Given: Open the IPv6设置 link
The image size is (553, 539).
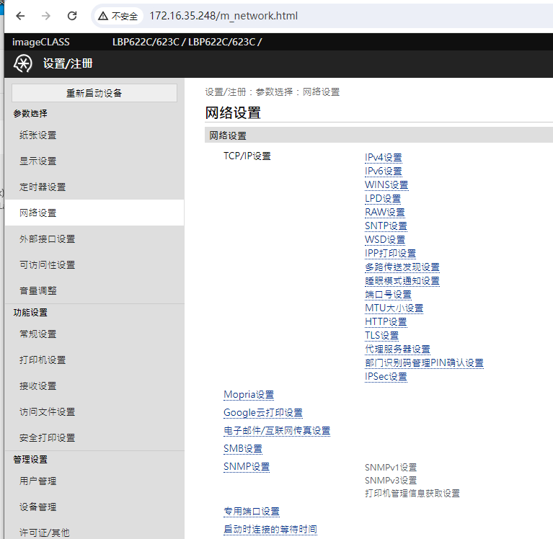Looking at the screenshot, I should (x=384, y=171).
